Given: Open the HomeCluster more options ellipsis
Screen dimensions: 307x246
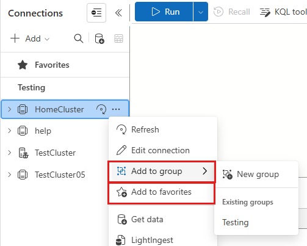Looking at the screenshot, I should click(116, 109).
